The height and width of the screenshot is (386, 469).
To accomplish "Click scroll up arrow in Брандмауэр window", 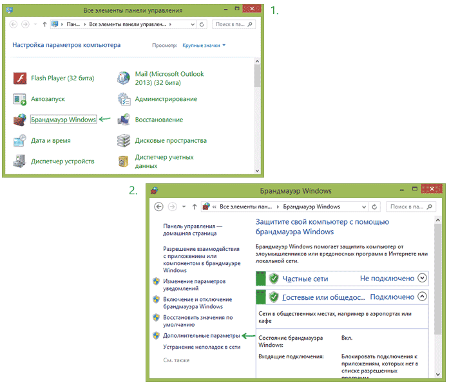I will point(438,220).
